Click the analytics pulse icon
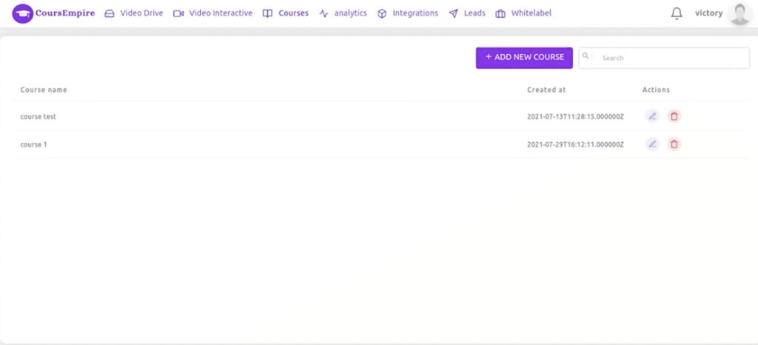Screen dimensions: 758x345 [x=324, y=13]
